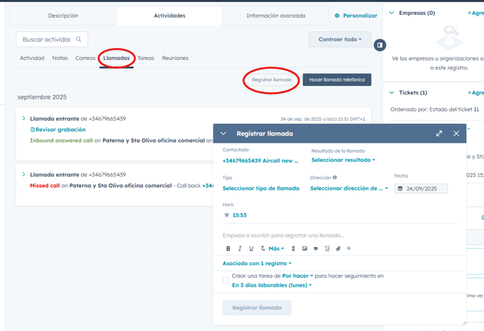The image size is (484, 331).
Task: Open the Seleccionar dirección de llamada dropdown
Action: point(348,189)
